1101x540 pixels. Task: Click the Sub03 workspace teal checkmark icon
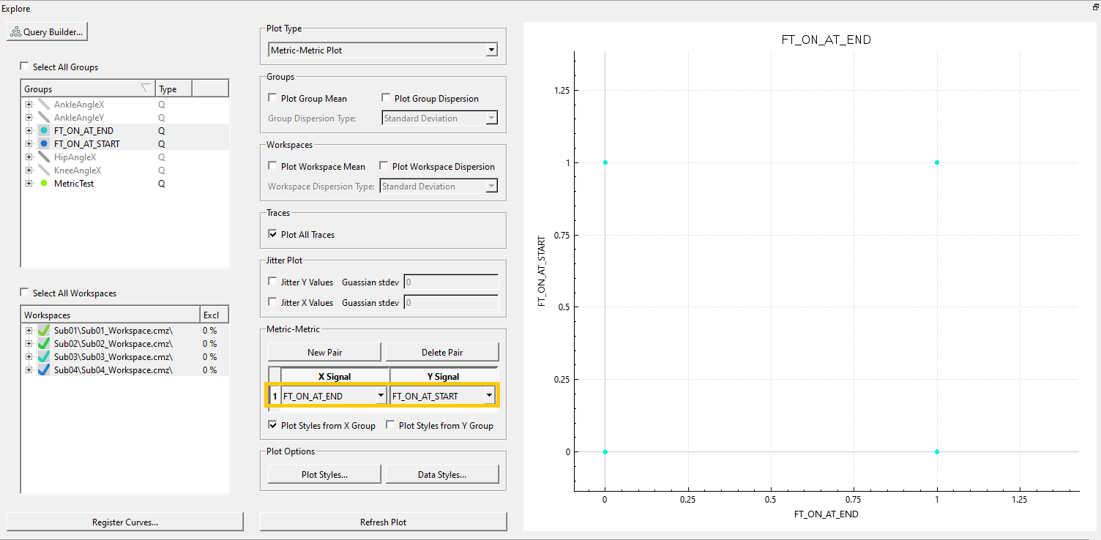click(44, 357)
